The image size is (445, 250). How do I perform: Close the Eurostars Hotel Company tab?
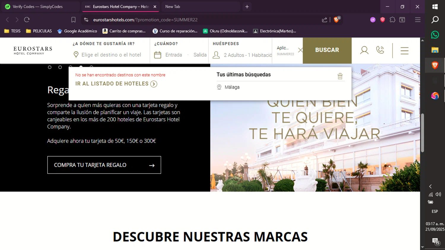pos(155,7)
